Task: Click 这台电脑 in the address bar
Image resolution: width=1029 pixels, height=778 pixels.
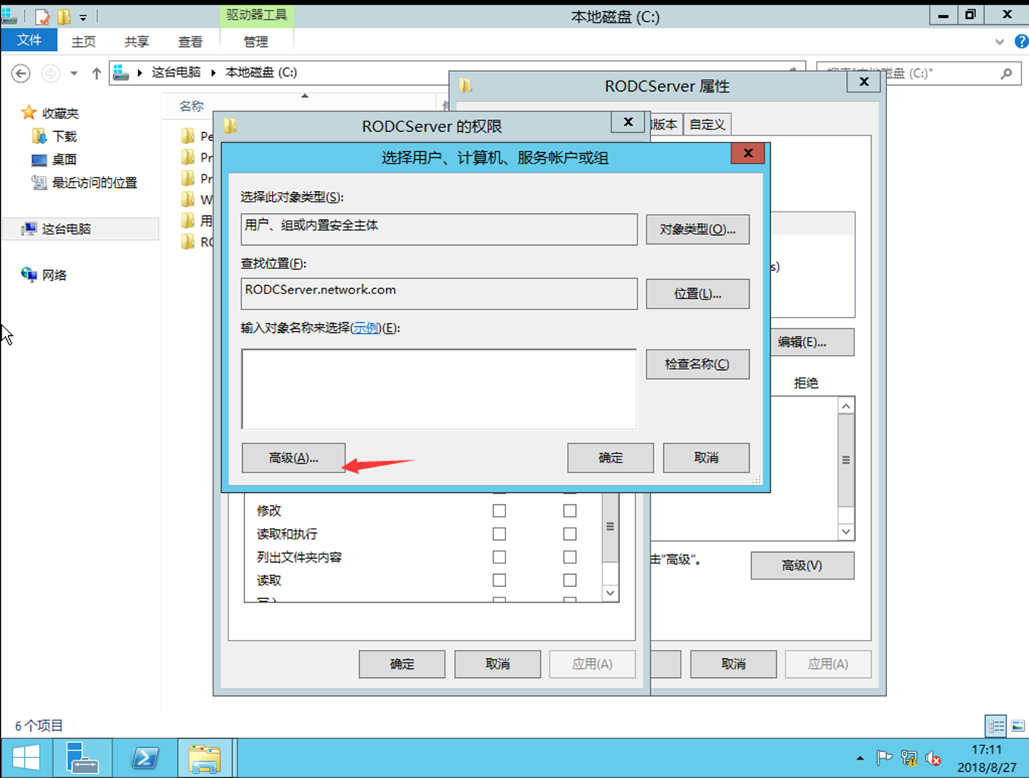Action: 176,73
